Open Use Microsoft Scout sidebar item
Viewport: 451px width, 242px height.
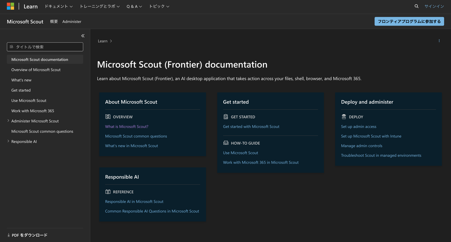(x=29, y=100)
